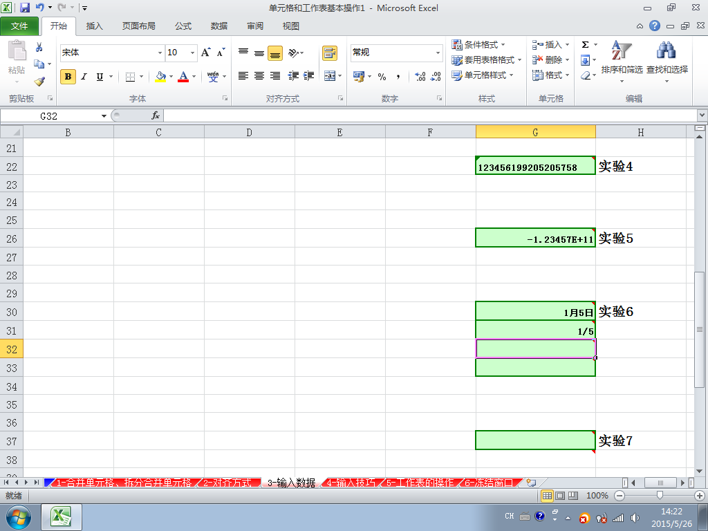Expand the formula bar
Screen dimensions: 708x531
(702, 115)
